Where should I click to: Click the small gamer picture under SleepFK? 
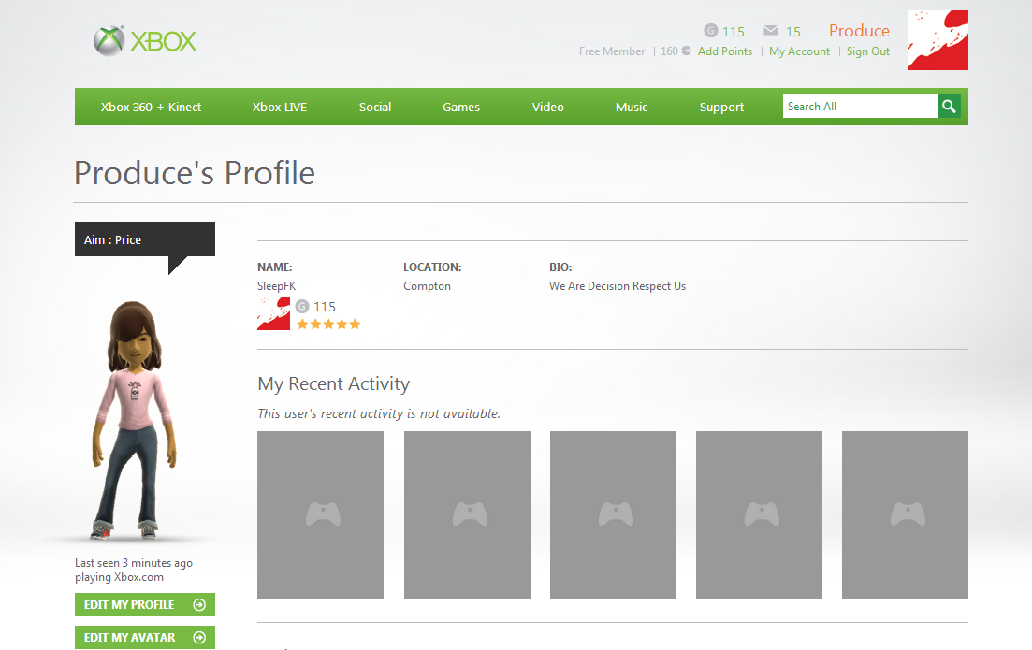pyautogui.click(x=273, y=314)
